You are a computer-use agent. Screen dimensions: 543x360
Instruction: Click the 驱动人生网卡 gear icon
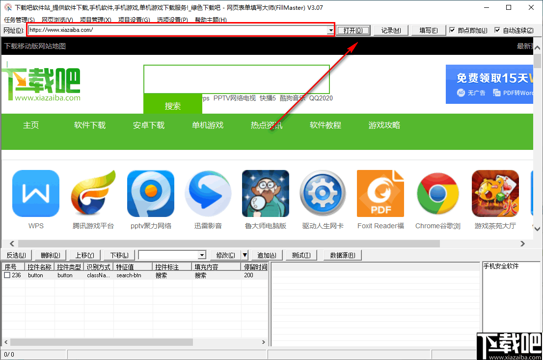point(323,193)
